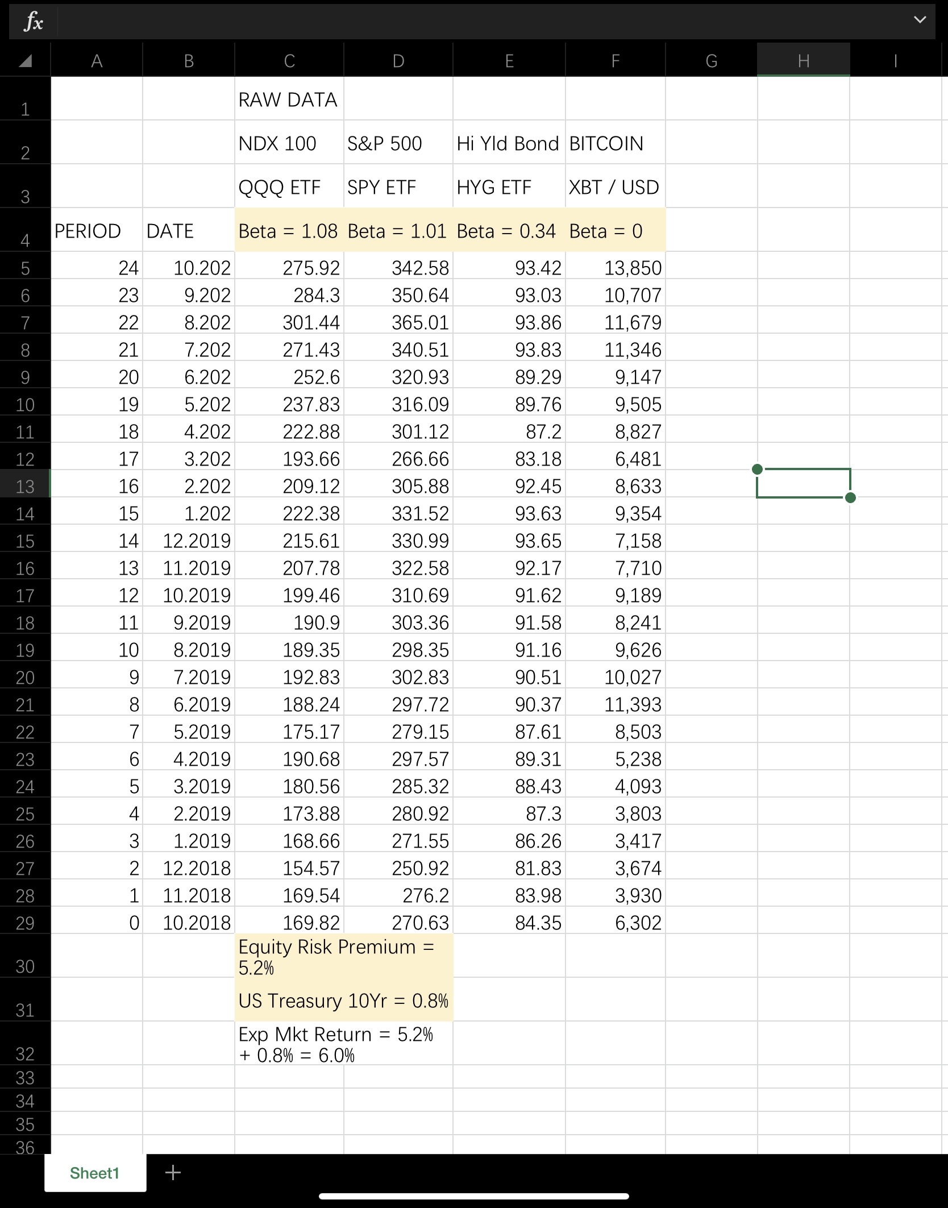Select row 29 header
Viewport: 948px width, 1208px height.
24,923
